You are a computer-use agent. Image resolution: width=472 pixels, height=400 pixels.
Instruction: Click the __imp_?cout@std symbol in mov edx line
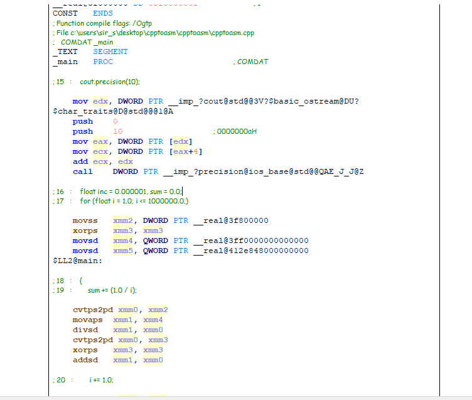tap(264, 101)
